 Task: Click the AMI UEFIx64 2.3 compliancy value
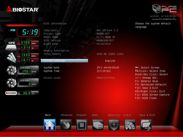coord(107,30)
